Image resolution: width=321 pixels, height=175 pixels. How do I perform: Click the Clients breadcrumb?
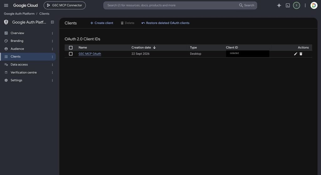[x=44, y=14]
